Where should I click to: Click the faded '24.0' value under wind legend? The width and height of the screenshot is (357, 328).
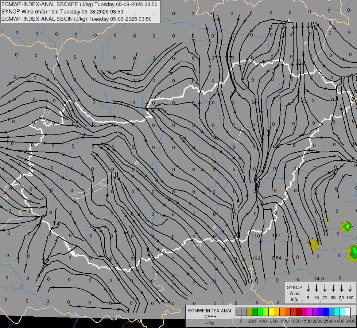pyautogui.click(x=299, y=301)
